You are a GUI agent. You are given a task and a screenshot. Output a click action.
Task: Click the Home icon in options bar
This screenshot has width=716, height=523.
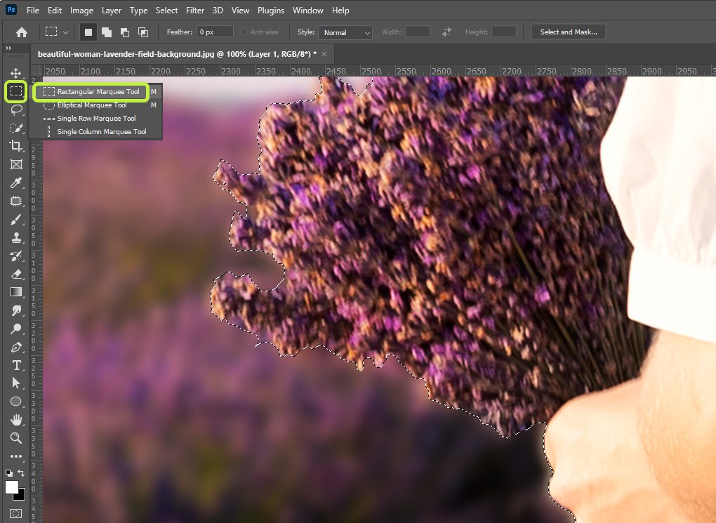point(22,32)
